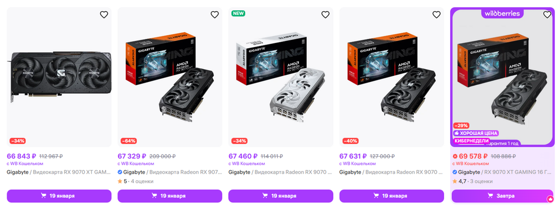
Task: Favorite the first Gigabyte card with heart icon
Action: coord(104,15)
